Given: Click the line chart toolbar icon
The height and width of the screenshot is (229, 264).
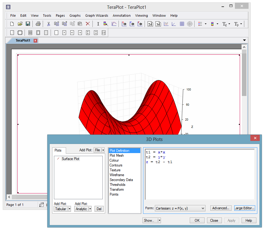Looking at the screenshot, I should (x=166, y=24).
